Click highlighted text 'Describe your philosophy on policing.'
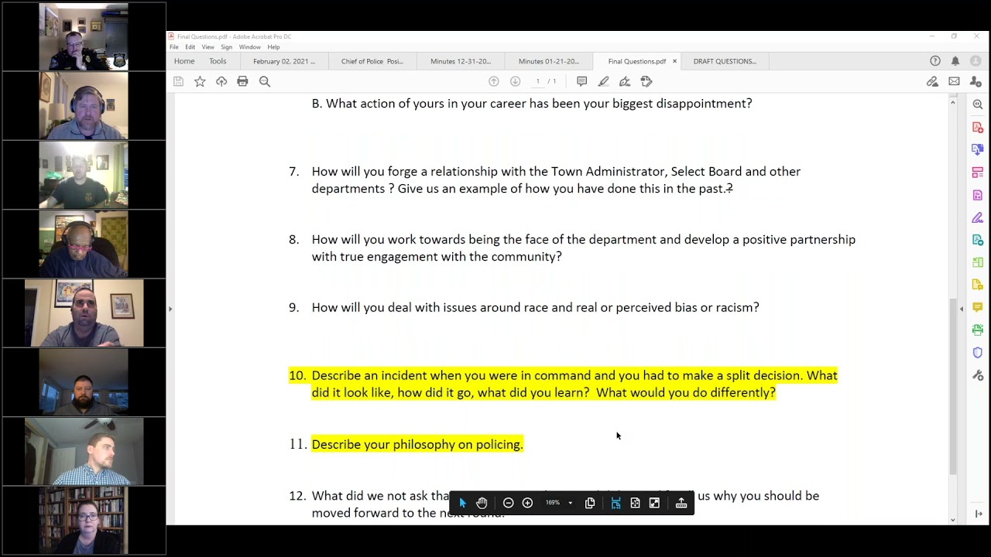Viewport: 991px width, 557px height. pyautogui.click(x=417, y=444)
